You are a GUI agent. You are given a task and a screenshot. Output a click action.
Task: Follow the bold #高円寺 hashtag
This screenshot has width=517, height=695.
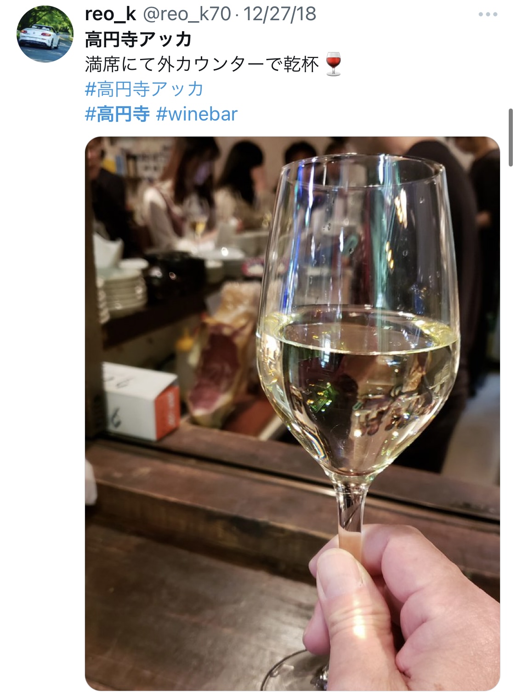[x=118, y=114]
